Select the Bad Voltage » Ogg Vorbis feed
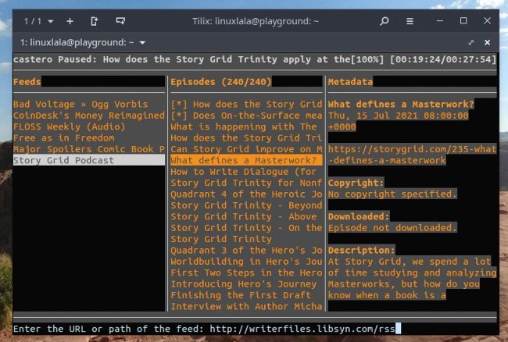The width and height of the screenshot is (508, 342). point(80,104)
